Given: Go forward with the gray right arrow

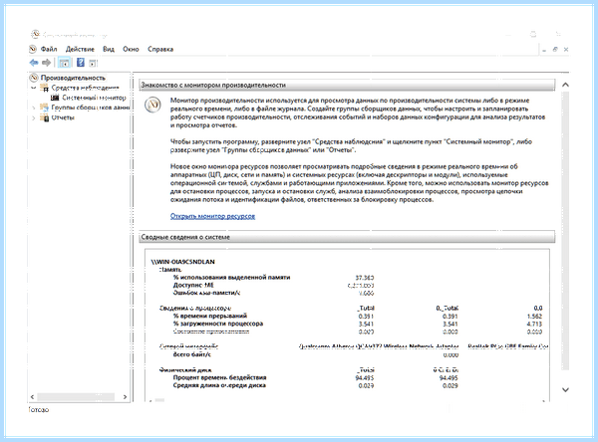Looking at the screenshot, I should tap(47, 63).
